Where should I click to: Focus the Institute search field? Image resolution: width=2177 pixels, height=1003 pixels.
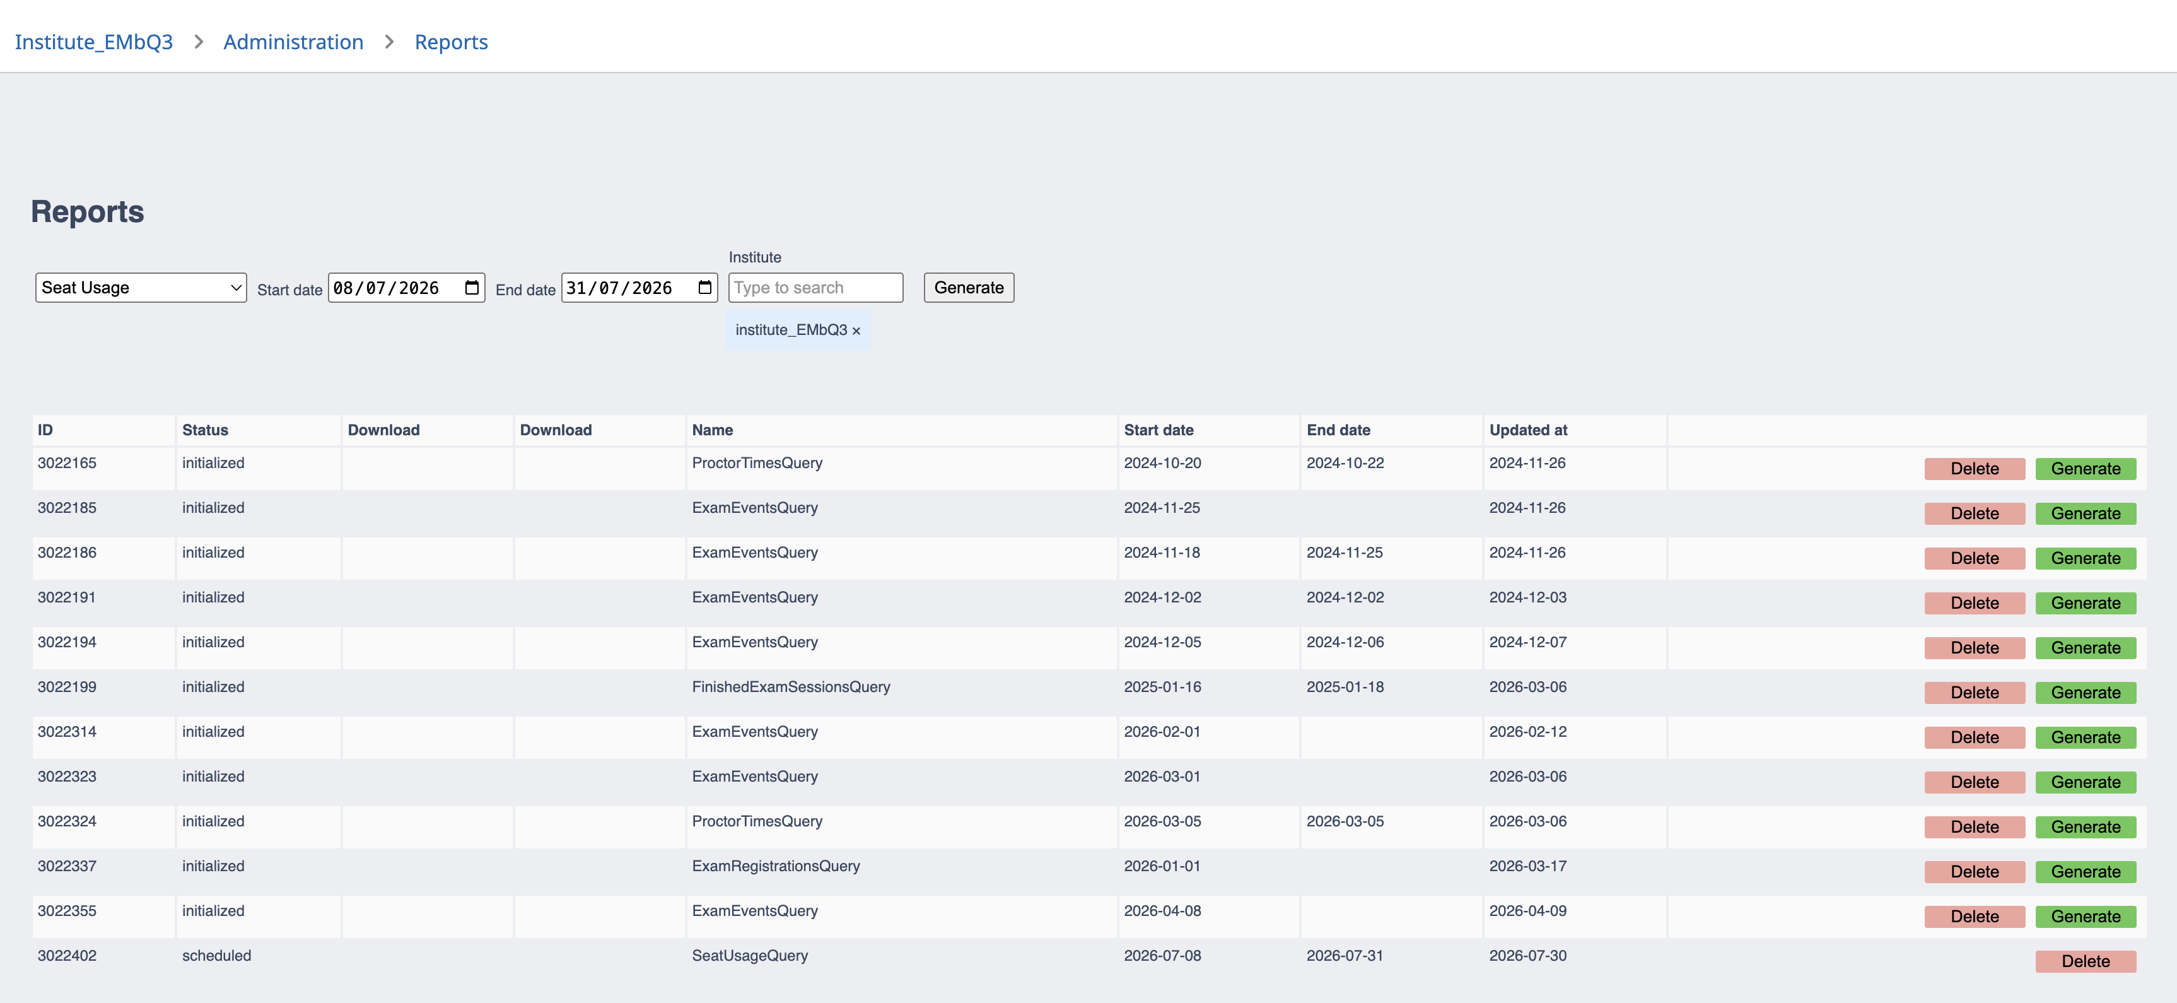815,287
